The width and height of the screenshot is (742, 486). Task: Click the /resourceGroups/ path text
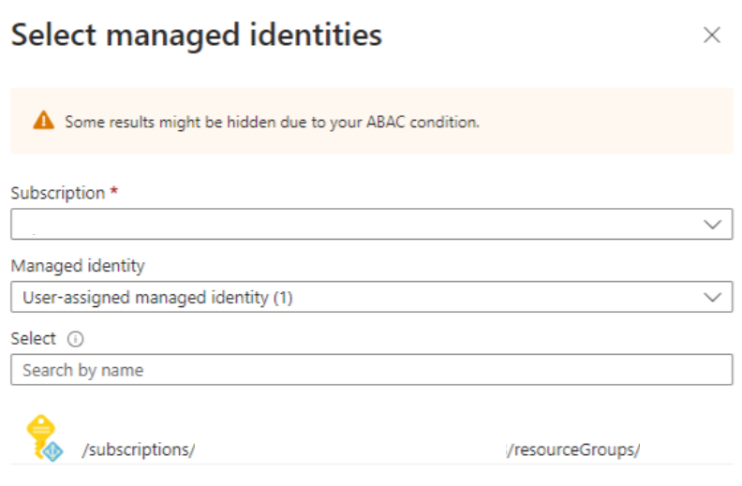point(573,449)
